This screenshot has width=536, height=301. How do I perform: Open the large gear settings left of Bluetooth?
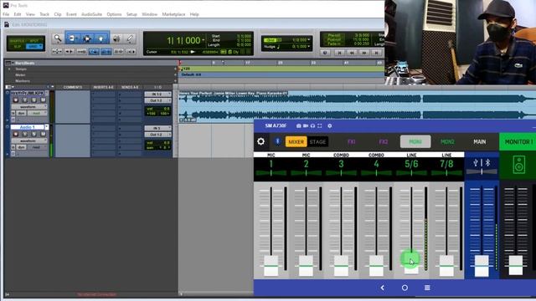(260, 141)
